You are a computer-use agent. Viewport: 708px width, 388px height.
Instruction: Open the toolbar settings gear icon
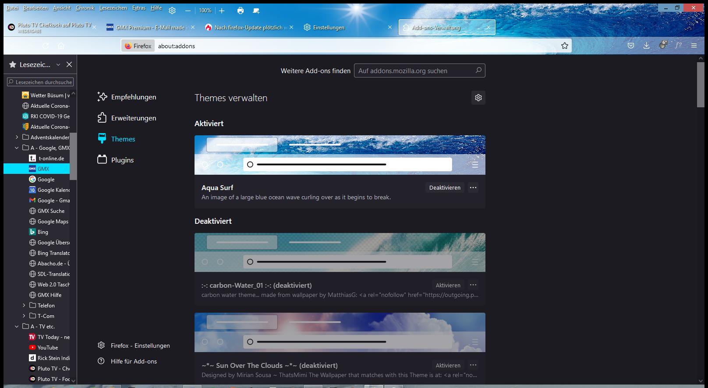(x=172, y=11)
